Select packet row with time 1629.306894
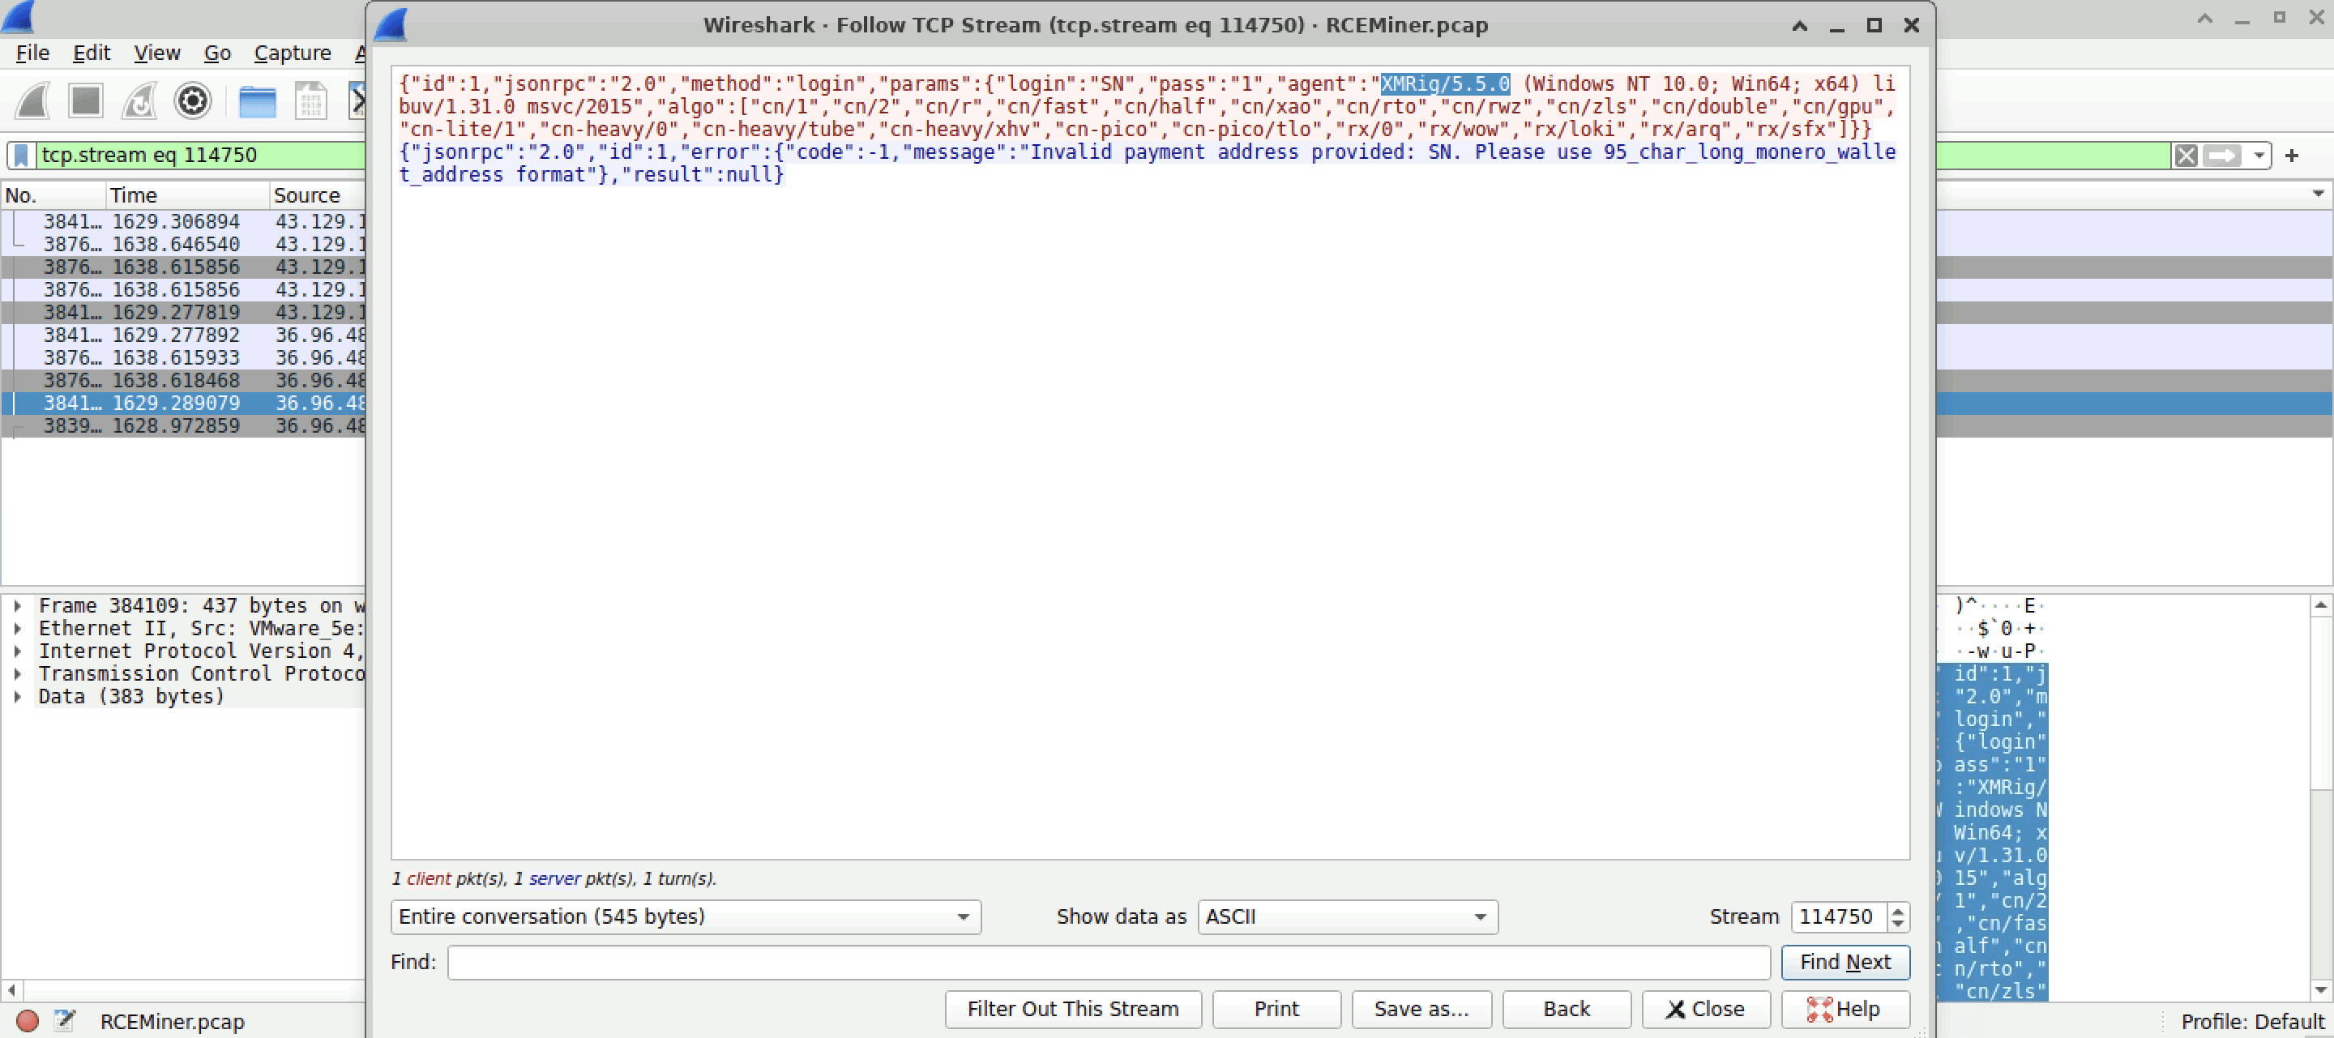This screenshot has width=2334, height=1038. 183,221
